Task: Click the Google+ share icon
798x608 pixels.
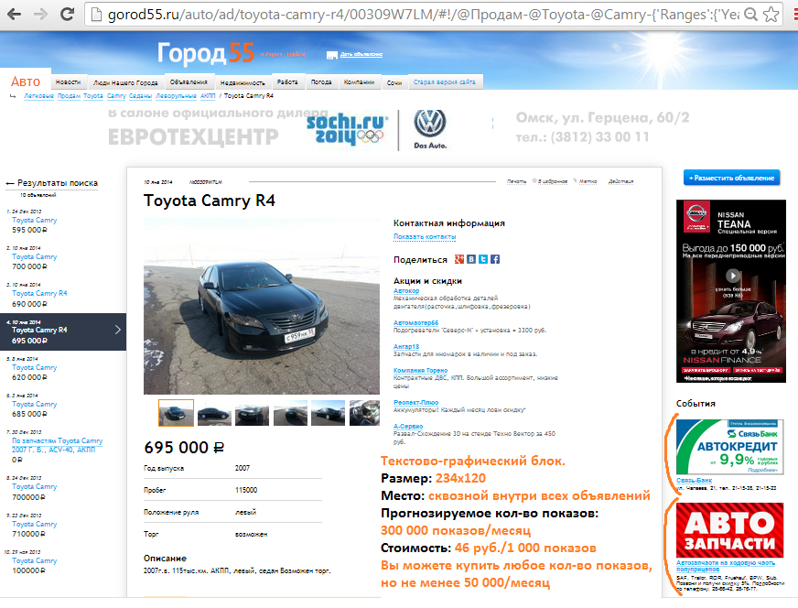Action: (x=459, y=259)
